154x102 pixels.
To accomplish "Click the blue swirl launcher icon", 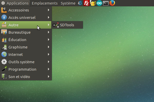I will [80, 3].
